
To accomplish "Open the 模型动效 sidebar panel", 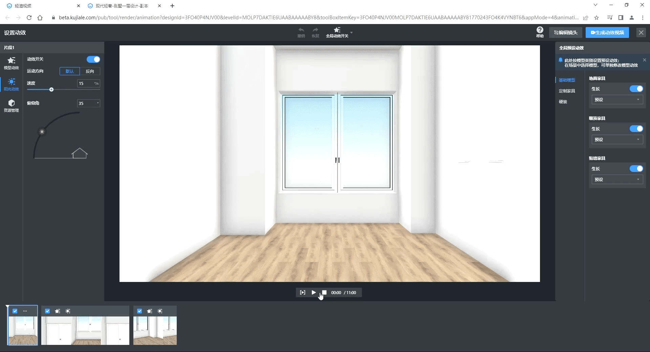I will click(11, 63).
